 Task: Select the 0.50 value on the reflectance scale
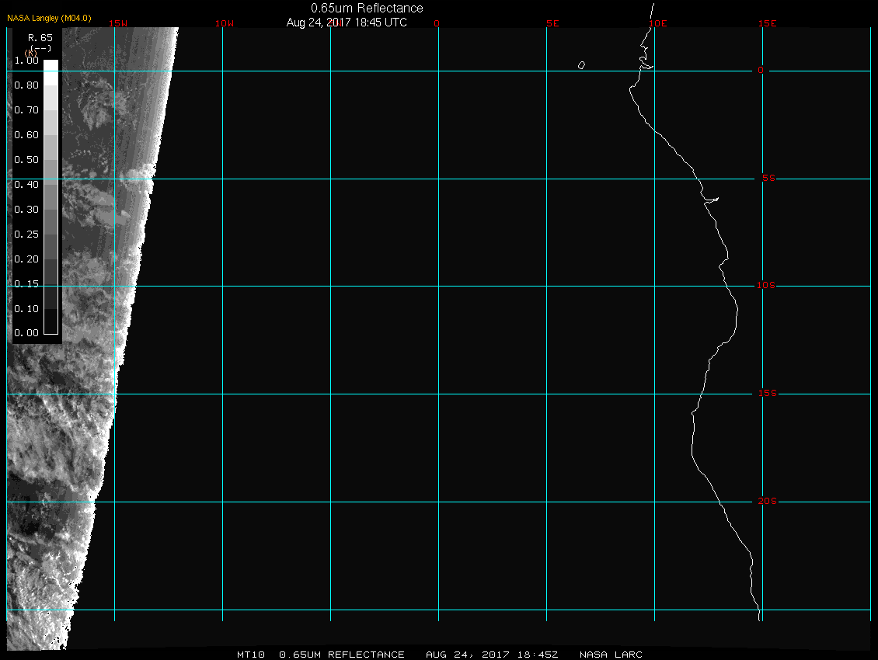coord(26,160)
